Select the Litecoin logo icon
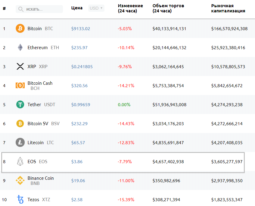The width and height of the screenshot is (255, 206). click(x=20, y=142)
